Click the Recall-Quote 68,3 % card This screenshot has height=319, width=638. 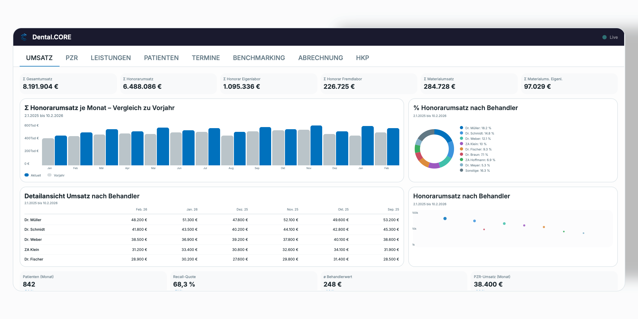coord(244,281)
